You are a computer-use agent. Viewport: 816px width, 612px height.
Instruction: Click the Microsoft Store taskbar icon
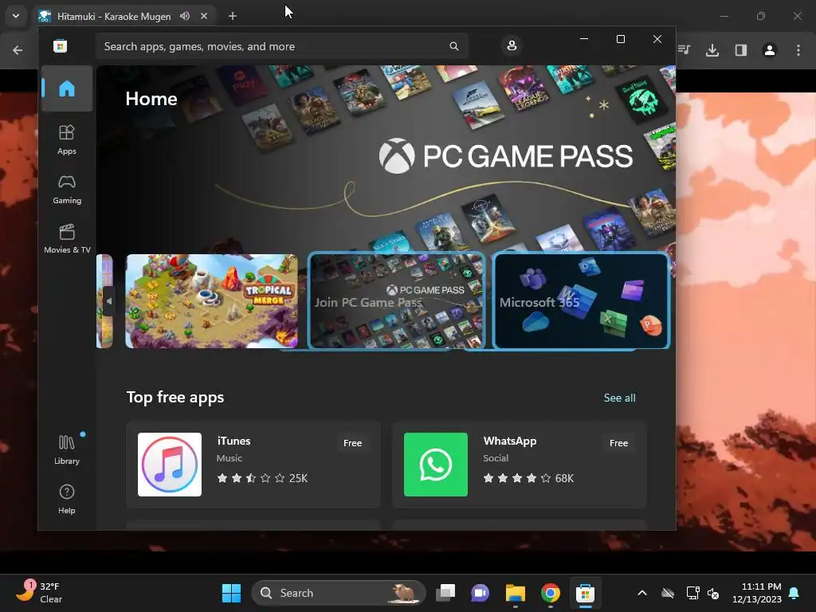[x=586, y=593]
